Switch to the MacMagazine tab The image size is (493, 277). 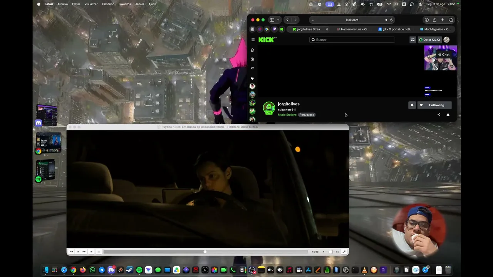(x=435, y=29)
